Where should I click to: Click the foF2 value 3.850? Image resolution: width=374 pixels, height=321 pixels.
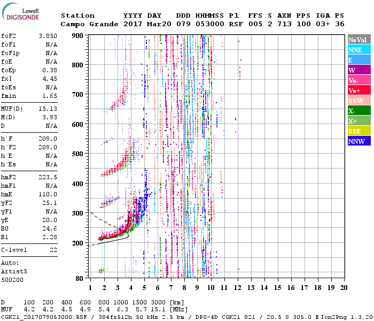[x=48, y=36]
